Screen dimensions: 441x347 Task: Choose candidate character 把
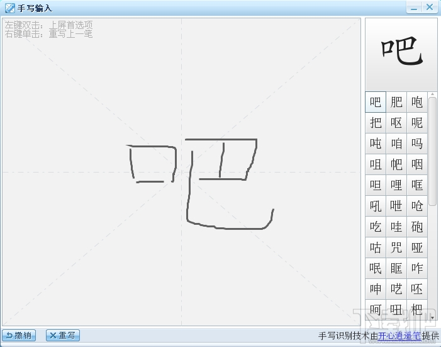tap(376, 123)
